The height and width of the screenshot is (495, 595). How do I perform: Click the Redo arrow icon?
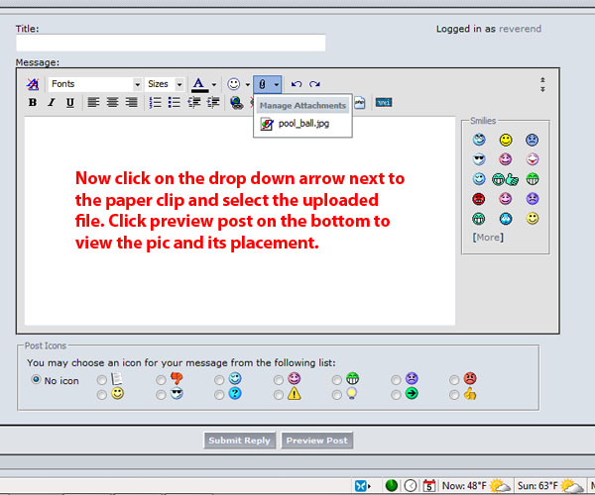[x=314, y=84]
